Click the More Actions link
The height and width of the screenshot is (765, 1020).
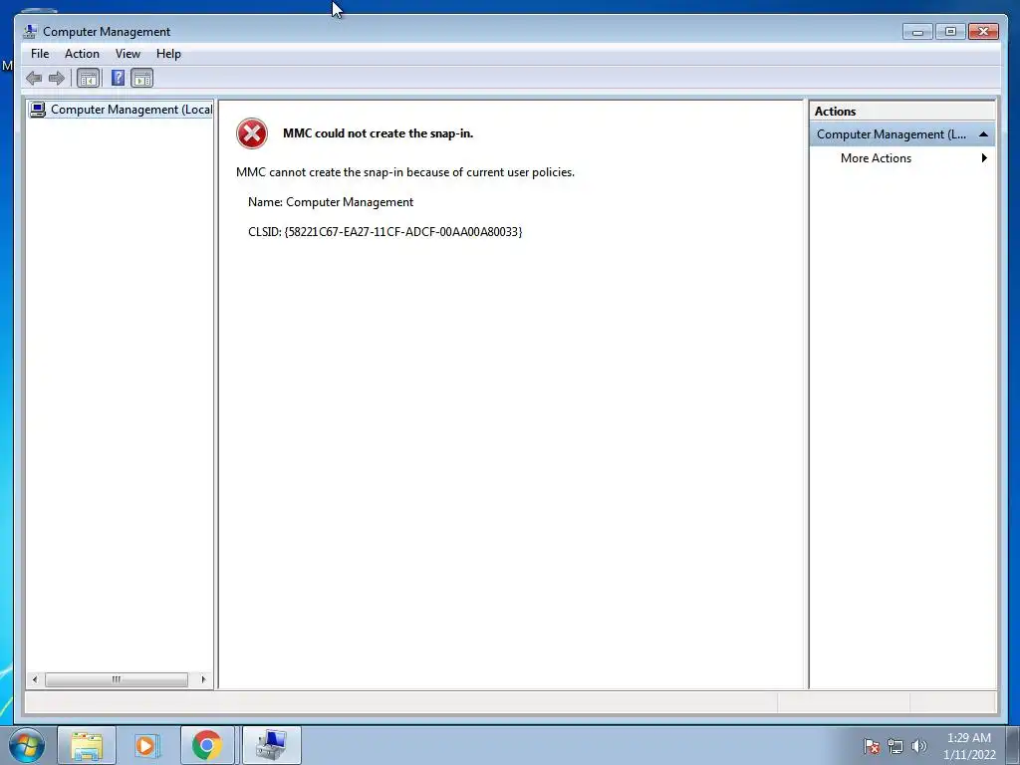pos(876,158)
